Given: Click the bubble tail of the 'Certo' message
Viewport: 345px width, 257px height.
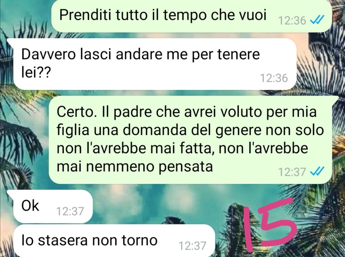Looking at the screenshot, I should (x=335, y=99).
